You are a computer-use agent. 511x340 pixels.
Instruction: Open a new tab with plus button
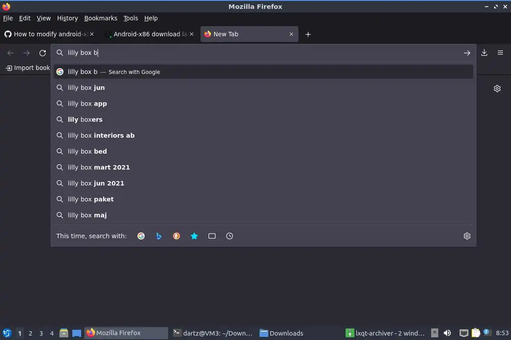click(x=308, y=34)
